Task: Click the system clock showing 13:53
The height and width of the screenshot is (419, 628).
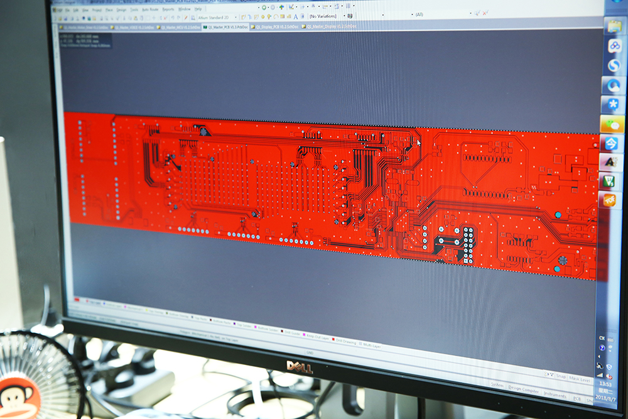Action: [x=605, y=383]
